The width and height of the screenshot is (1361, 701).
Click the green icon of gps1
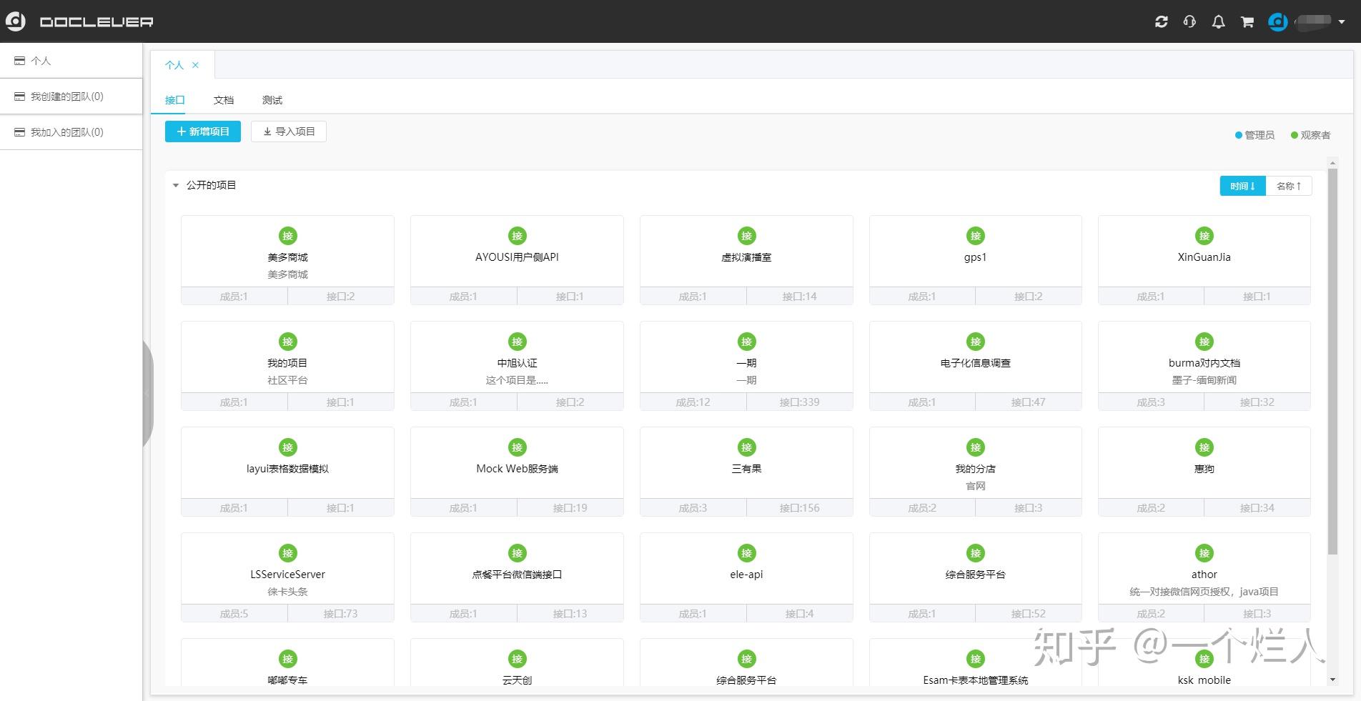coord(975,236)
